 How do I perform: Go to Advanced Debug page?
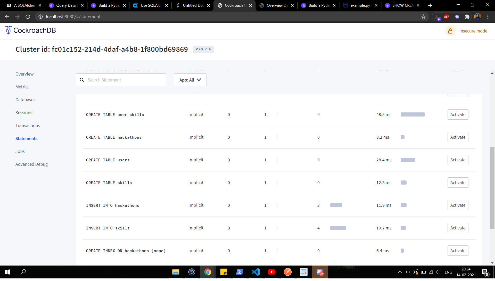31,164
